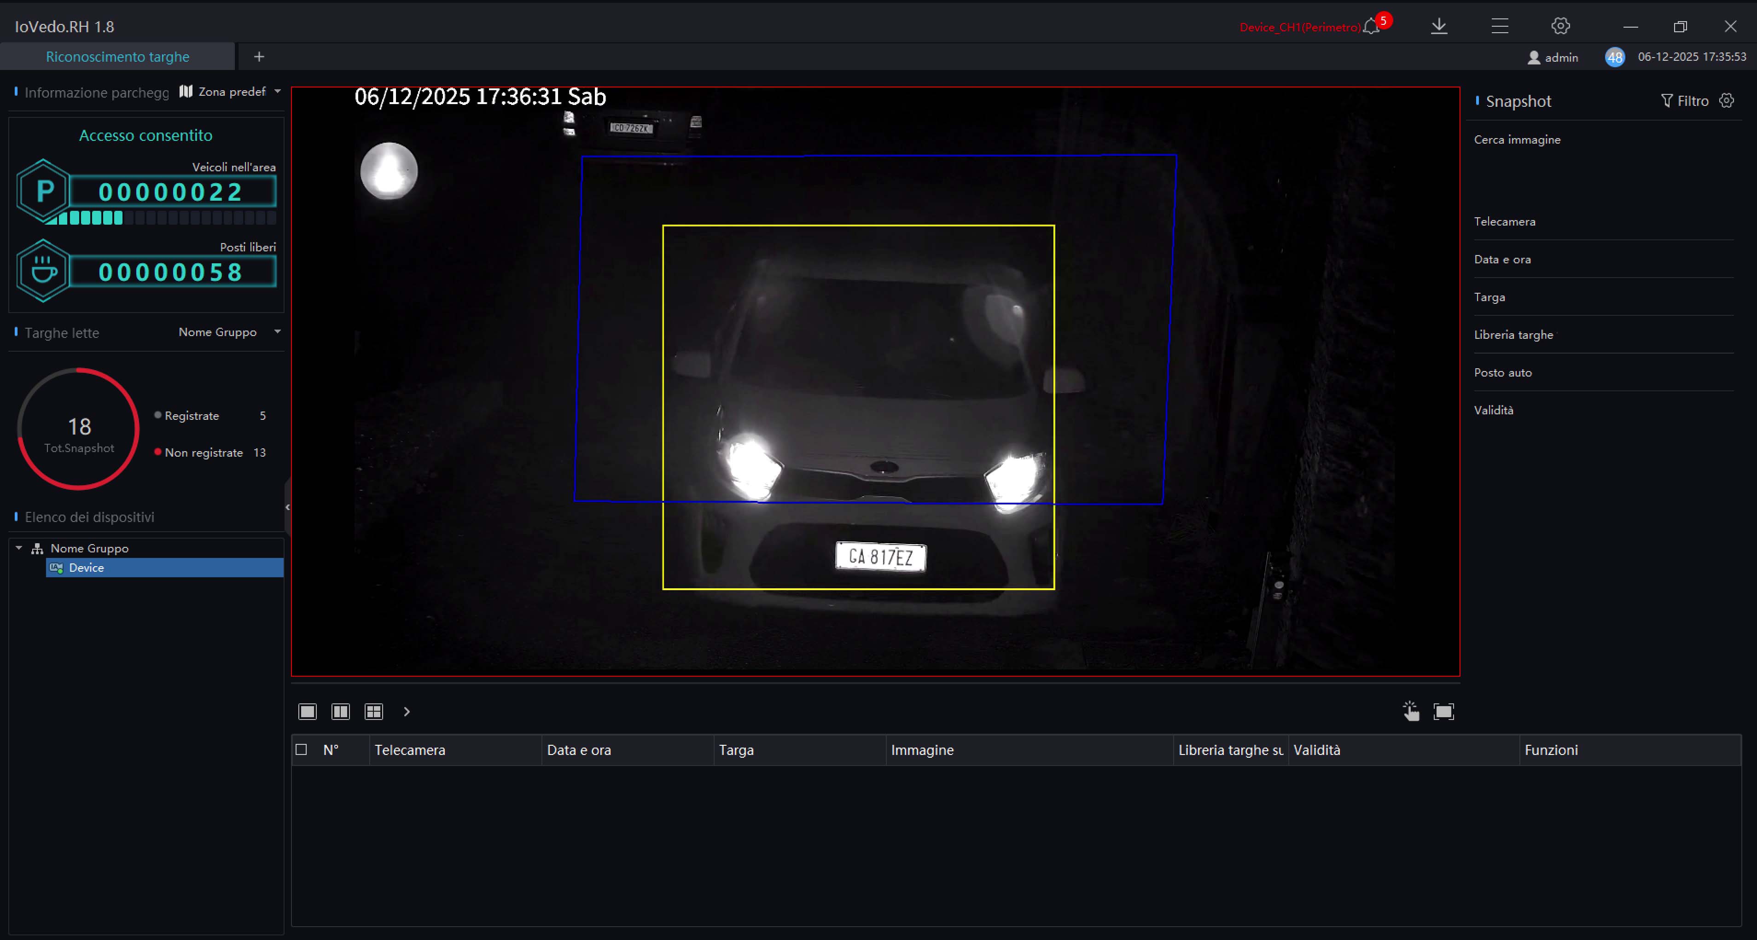Image resolution: width=1757 pixels, height=940 pixels.
Task: Switch to four-window grid layout
Action: coord(374,712)
